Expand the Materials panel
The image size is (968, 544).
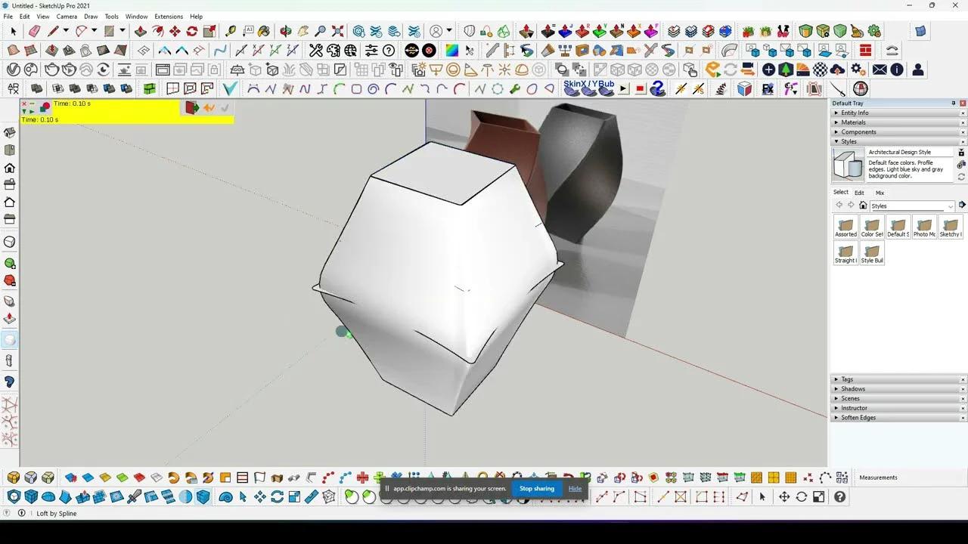(x=898, y=122)
